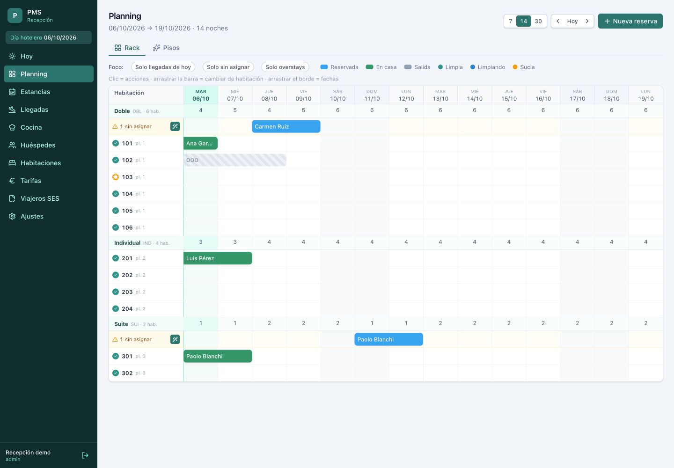Click the room 201 clean status icon

pyautogui.click(x=116, y=258)
